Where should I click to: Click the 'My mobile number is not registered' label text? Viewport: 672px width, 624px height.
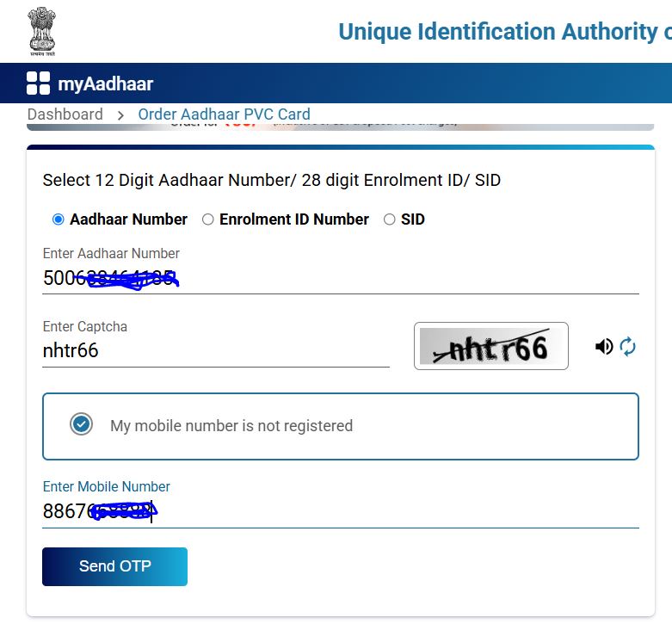coord(231,426)
